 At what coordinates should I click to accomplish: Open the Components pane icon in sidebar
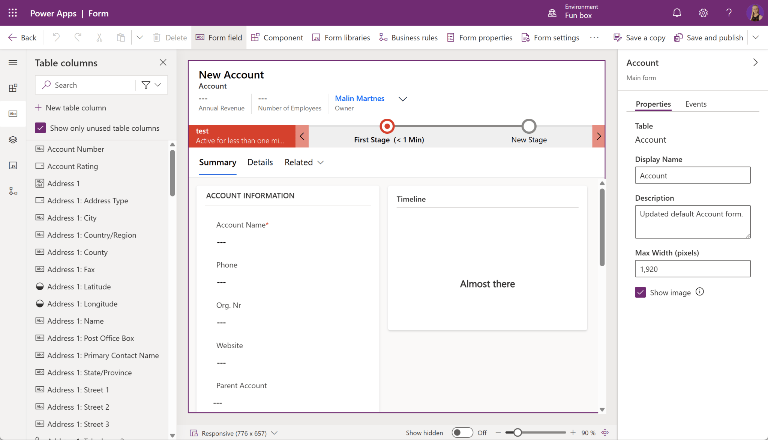[13, 88]
